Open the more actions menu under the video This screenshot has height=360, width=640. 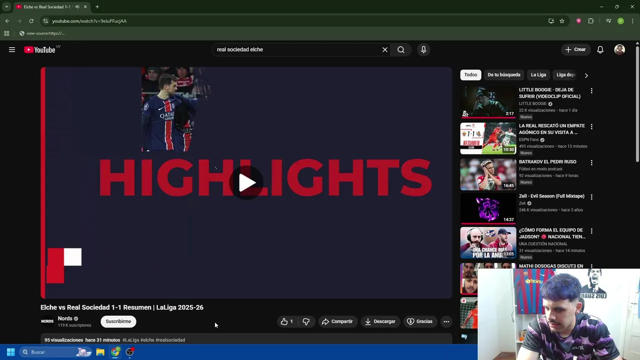click(x=446, y=321)
